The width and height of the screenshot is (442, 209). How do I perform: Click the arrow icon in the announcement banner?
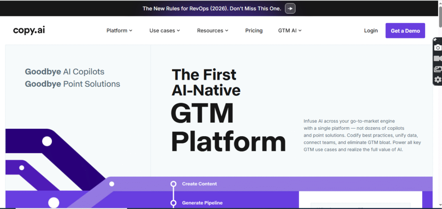click(x=290, y=9)
